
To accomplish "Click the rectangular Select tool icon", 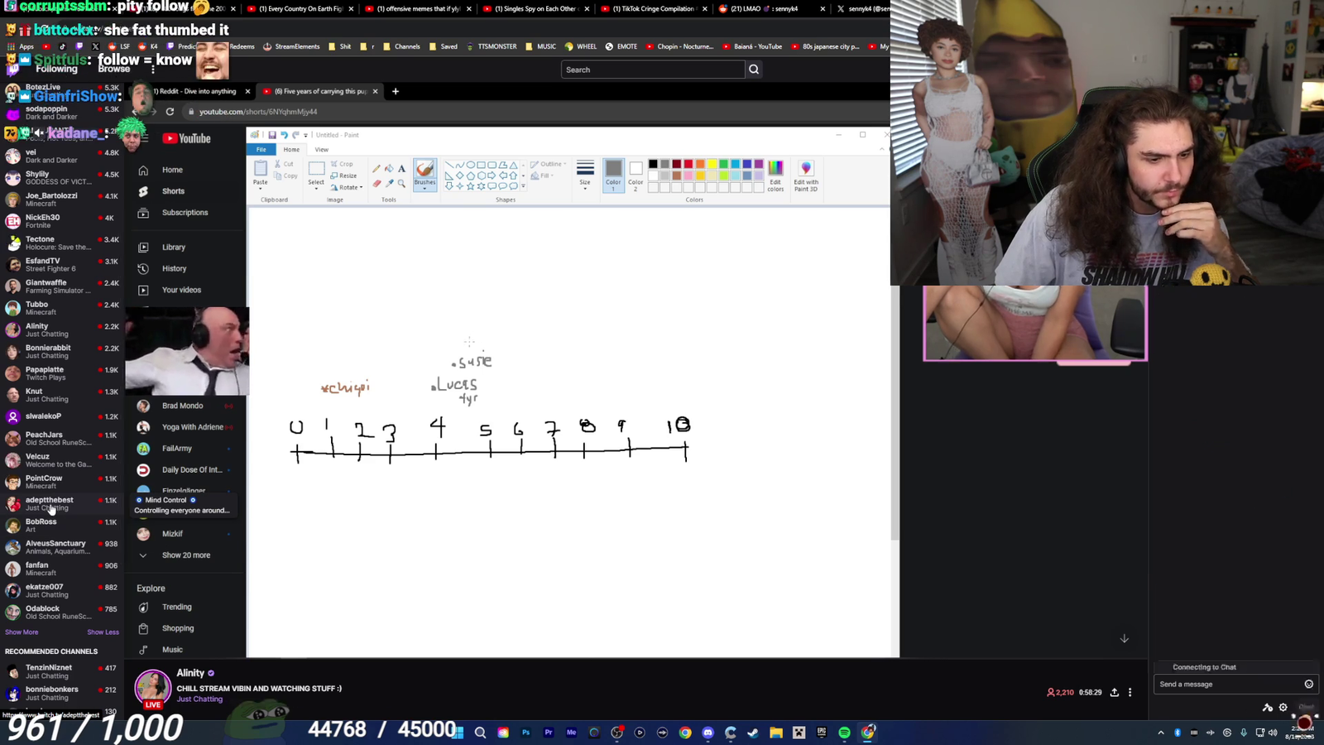I will [316, 169].
